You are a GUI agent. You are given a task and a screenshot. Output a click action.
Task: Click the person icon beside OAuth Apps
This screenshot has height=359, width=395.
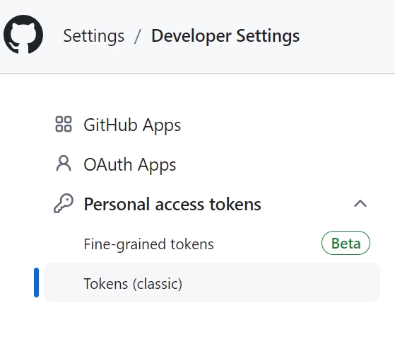click(64, 164)
